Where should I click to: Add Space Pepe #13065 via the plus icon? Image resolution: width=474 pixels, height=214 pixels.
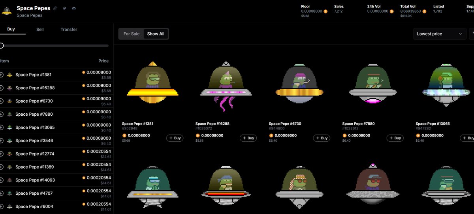2,128
